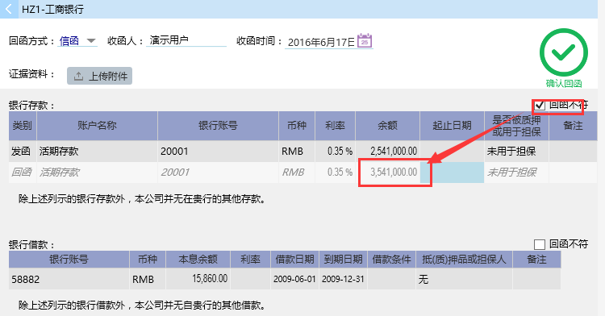Click the 备注 cell in the 回函 row
605x316 pixels.
[x=573, y=173]
